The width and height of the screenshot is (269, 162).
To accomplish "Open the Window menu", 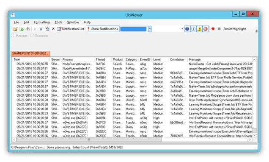I will pyautogui.click(x=73, y=22).
